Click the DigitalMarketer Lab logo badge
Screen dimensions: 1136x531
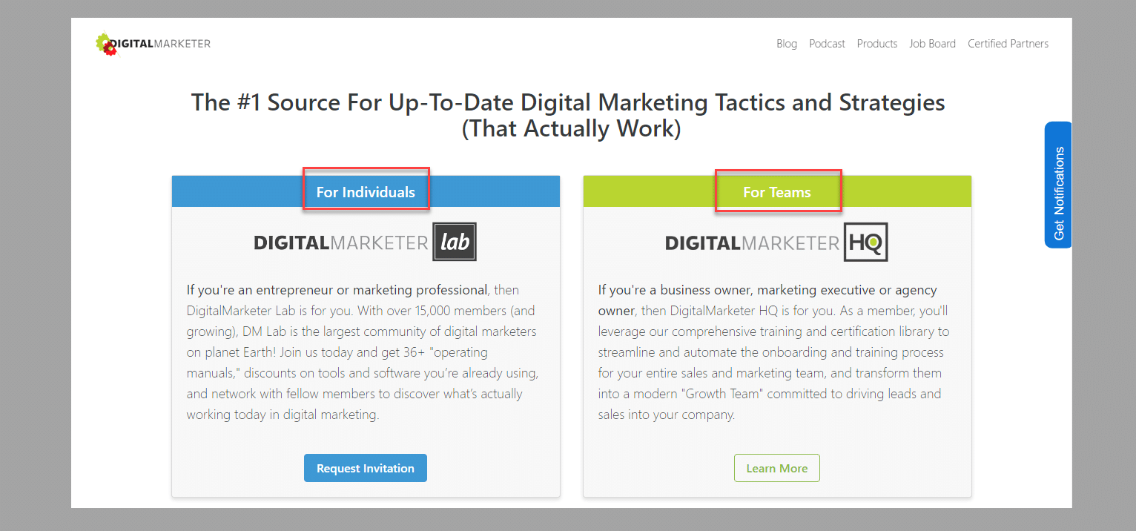click(455, 242)
